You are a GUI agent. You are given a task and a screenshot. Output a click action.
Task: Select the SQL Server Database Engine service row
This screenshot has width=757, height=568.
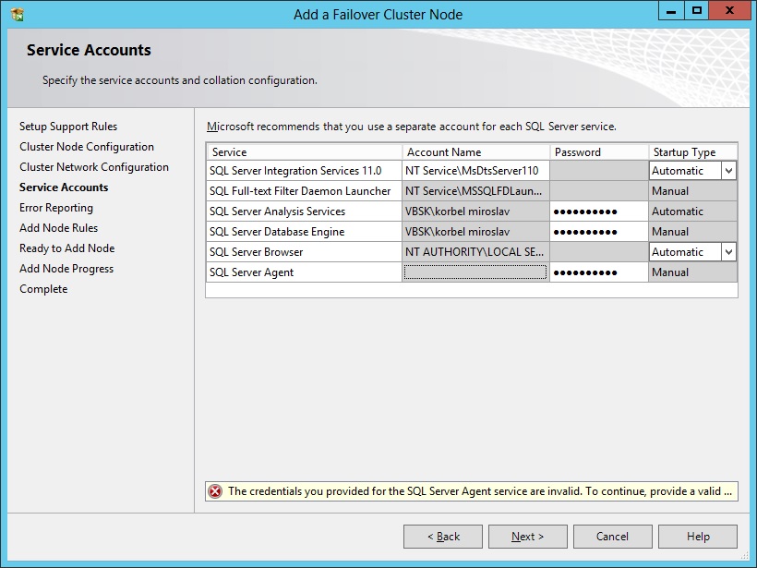286,231
